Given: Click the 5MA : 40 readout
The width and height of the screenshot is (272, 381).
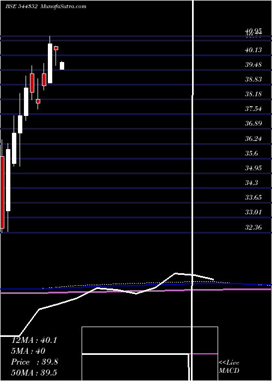Looking at the screenshot, I should click(x=28, y=351).
